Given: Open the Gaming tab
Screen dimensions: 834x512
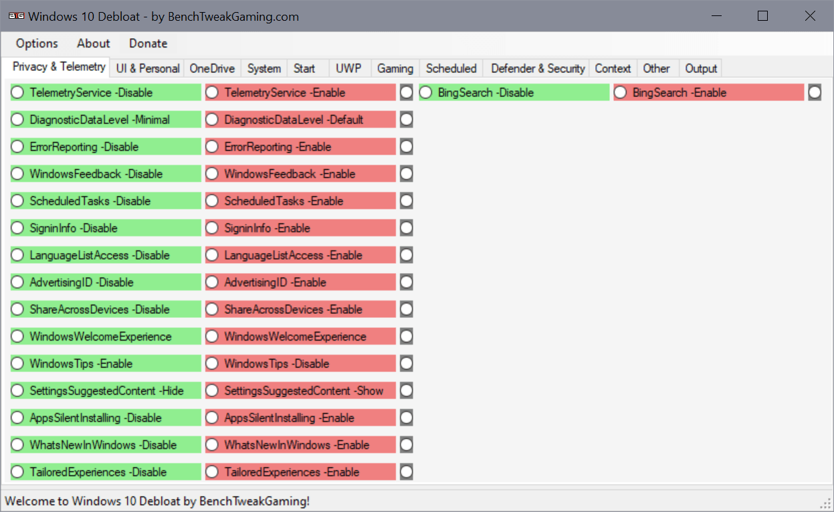Looking at the screenshot, I should 395,68.
